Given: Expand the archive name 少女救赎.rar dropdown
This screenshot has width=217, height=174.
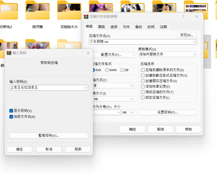Looking at the screenshot, I should (x=194, y=42).
